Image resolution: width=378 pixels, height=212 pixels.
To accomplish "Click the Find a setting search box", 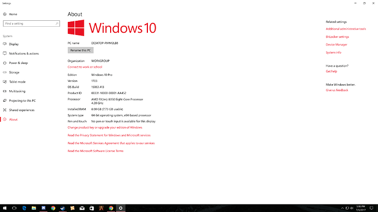I will click(31, 23).
